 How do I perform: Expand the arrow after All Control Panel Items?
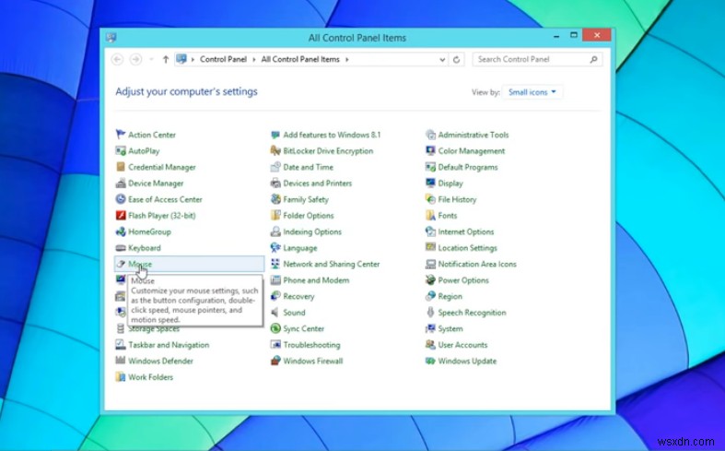[346, 59]
